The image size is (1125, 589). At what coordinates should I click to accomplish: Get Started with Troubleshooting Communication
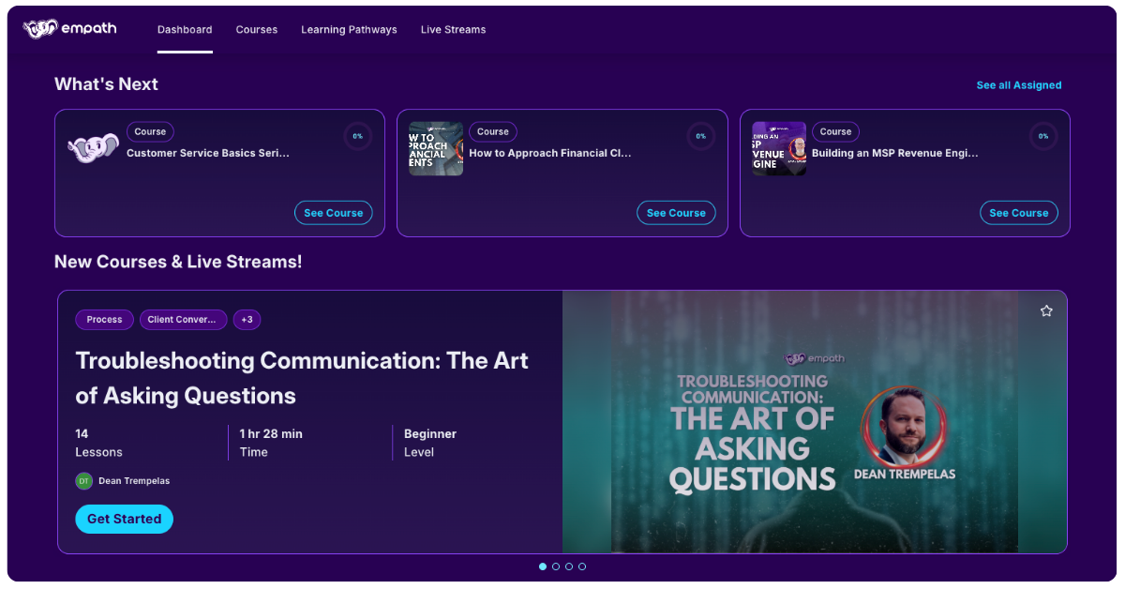[x=124, y=519]
